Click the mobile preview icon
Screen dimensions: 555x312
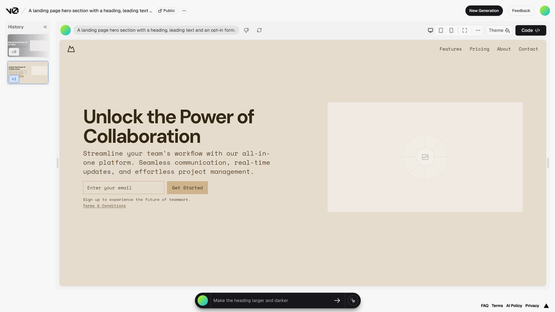point(451,30)
